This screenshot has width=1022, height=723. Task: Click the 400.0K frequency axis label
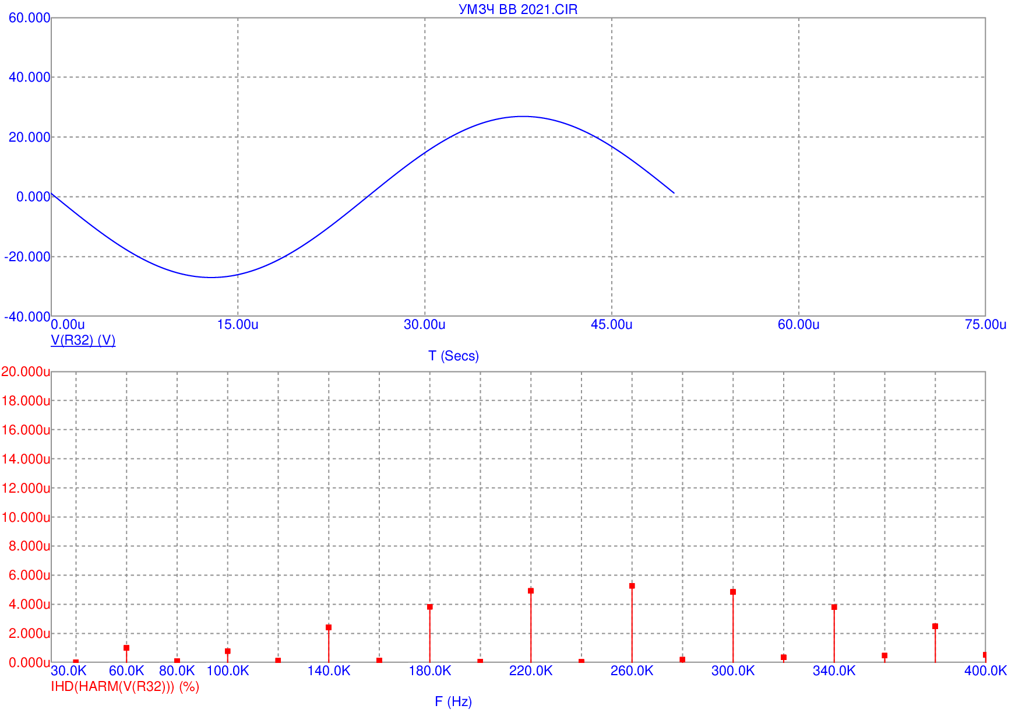[x=986, y=671]
